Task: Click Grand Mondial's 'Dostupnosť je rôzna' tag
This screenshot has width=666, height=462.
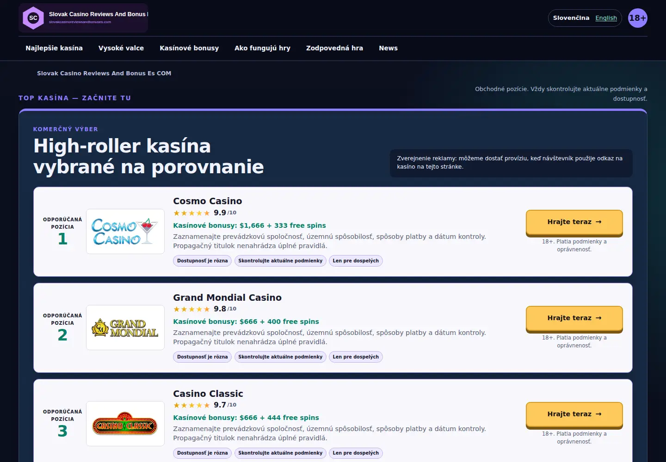Action: (x=203, y=357)
